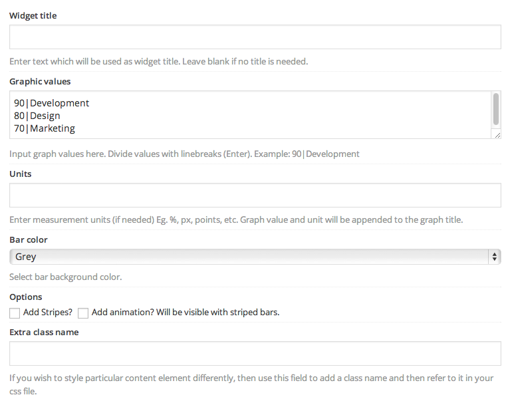510x407 pixels.
Task: Click the Graphic values textarea scrollbar thumb
Action: pos(495,108)
